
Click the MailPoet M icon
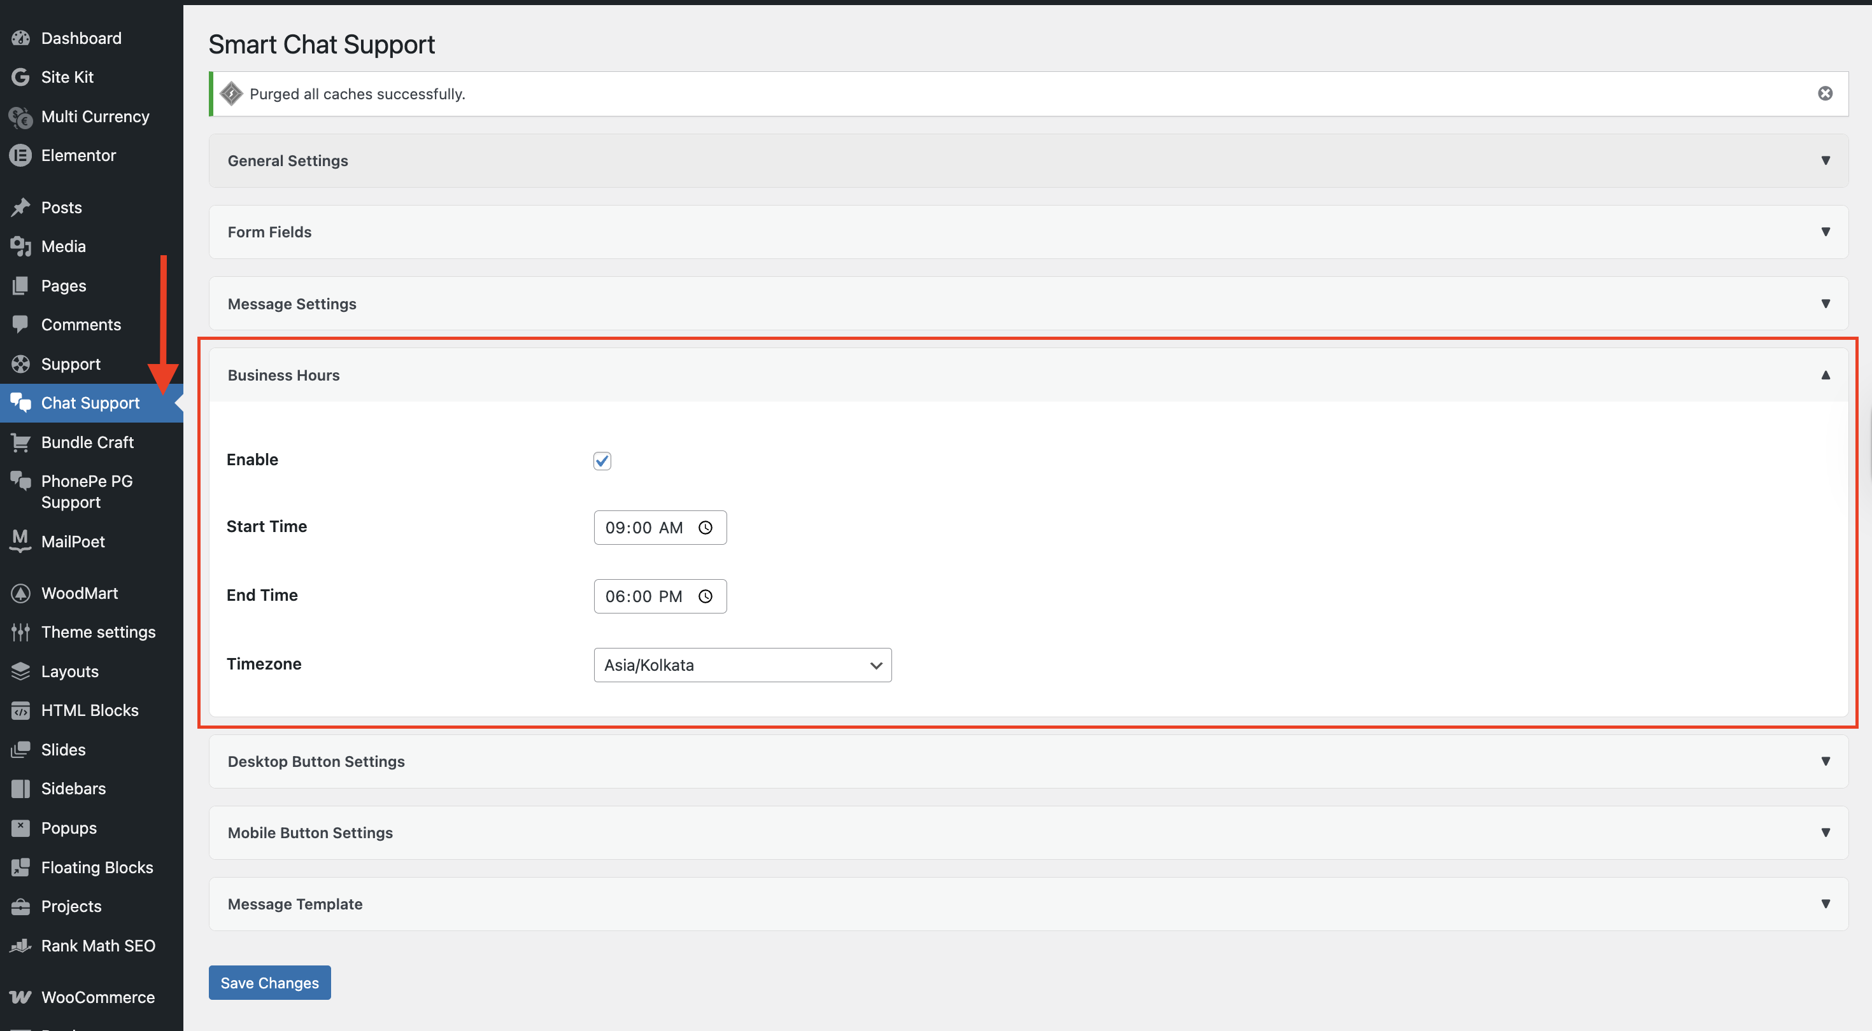click(x=20, y=540)
